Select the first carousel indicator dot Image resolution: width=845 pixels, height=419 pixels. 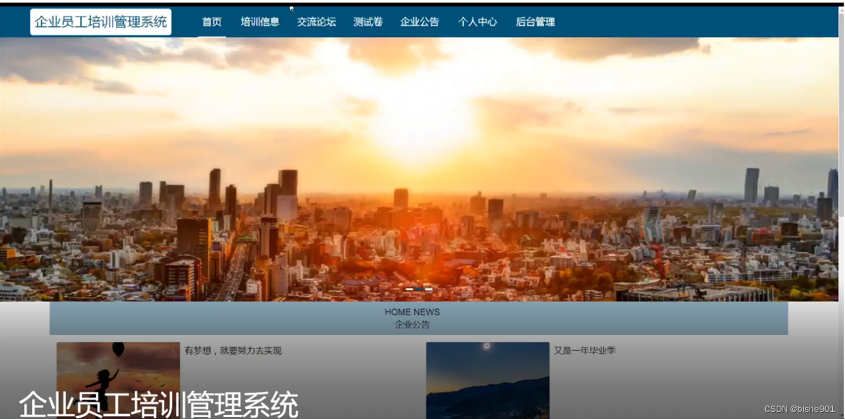pos(409,290)
